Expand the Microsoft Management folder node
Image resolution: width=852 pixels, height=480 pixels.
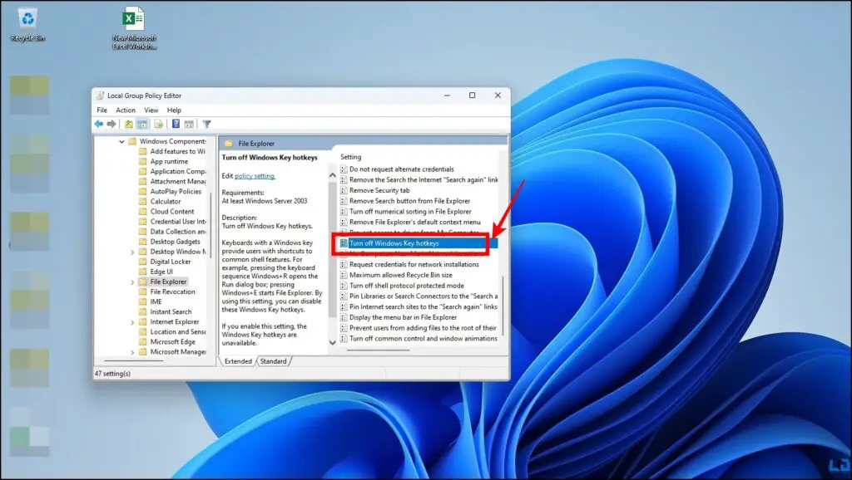(x=132, y=352)
